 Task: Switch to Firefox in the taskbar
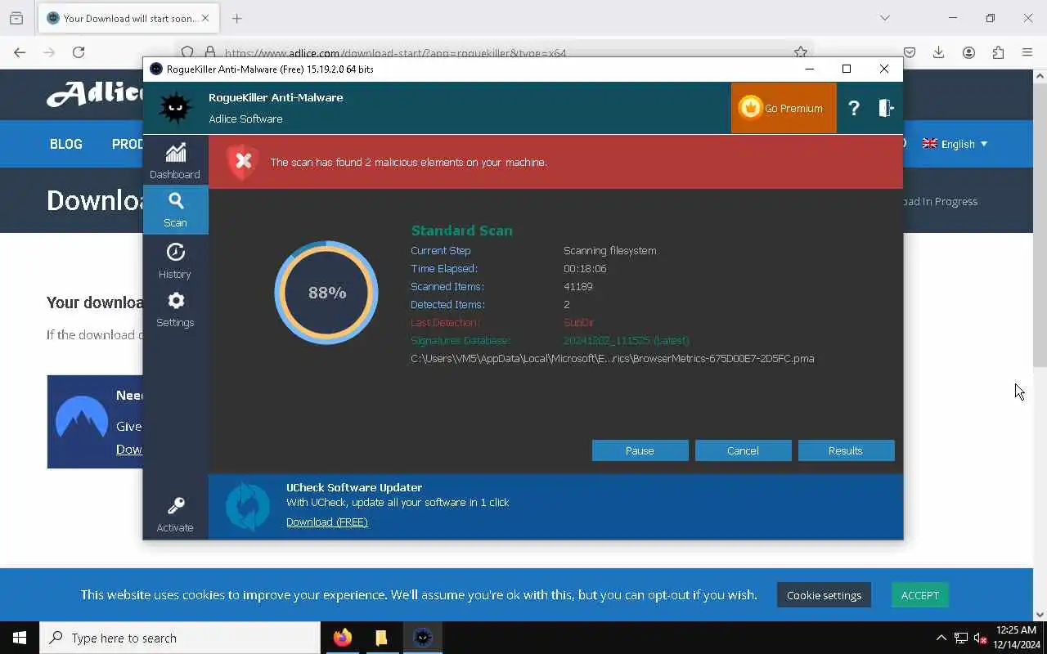point(343,638)
